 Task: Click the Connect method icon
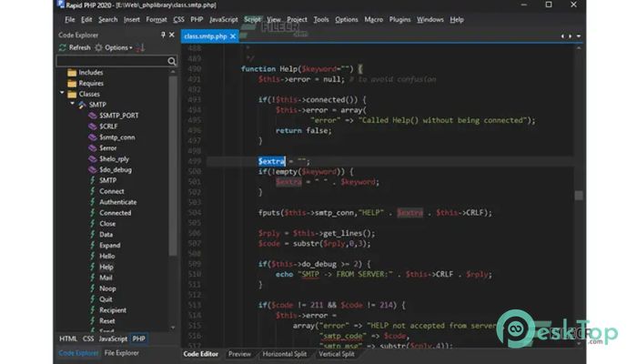click(93, 191)
